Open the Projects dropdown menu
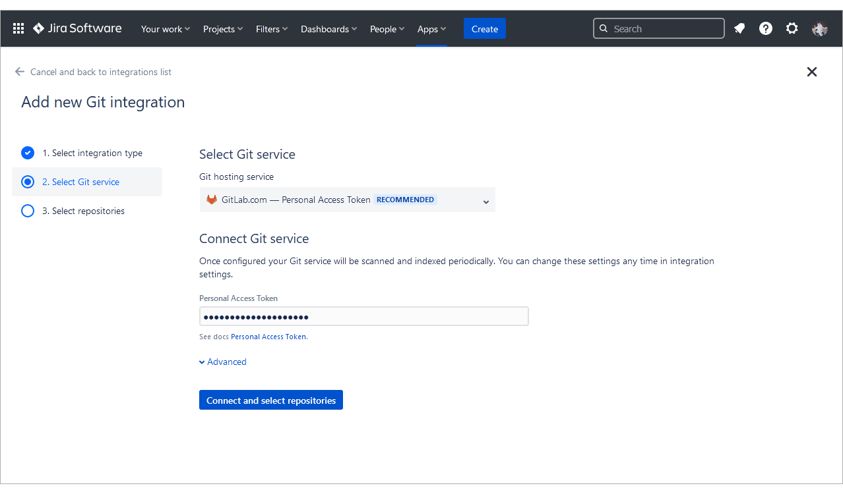This screenshot has width=843, height=494. [x=223, y=29]
